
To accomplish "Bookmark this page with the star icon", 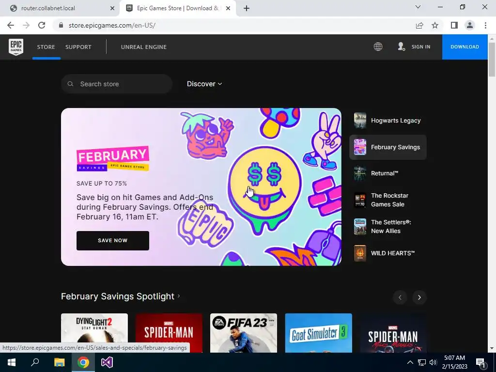I will 435,25.
